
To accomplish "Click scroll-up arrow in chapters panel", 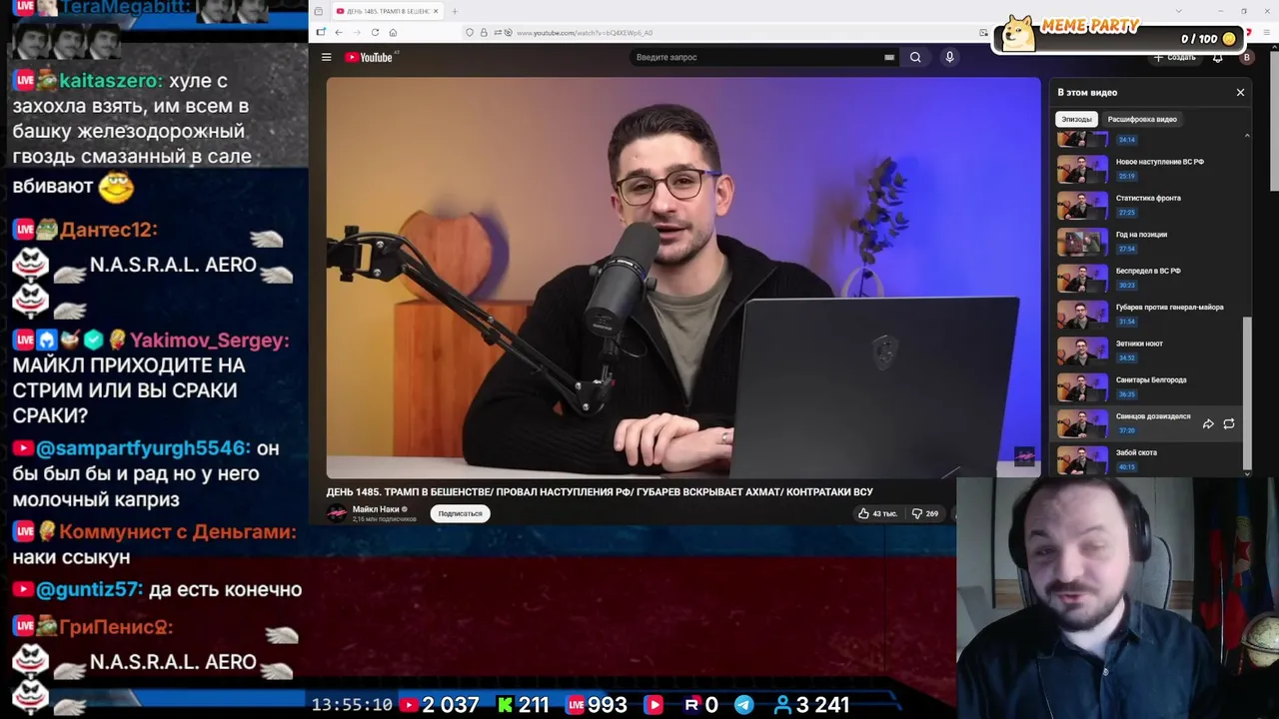I will tap(1246, 135).
